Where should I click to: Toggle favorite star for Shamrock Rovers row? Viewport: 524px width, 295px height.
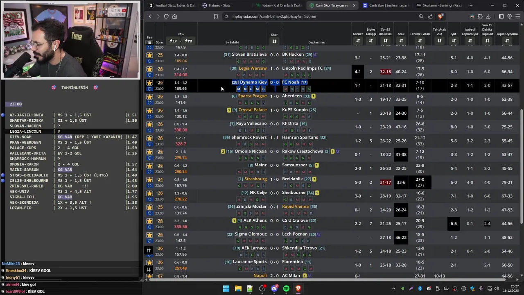149,138
